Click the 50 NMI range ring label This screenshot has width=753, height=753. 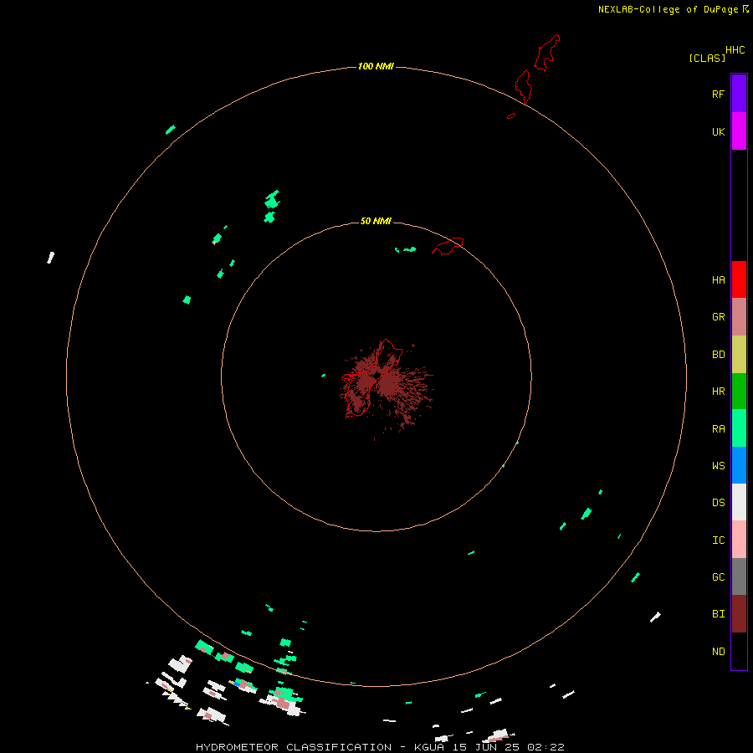(x=376, y=221)
